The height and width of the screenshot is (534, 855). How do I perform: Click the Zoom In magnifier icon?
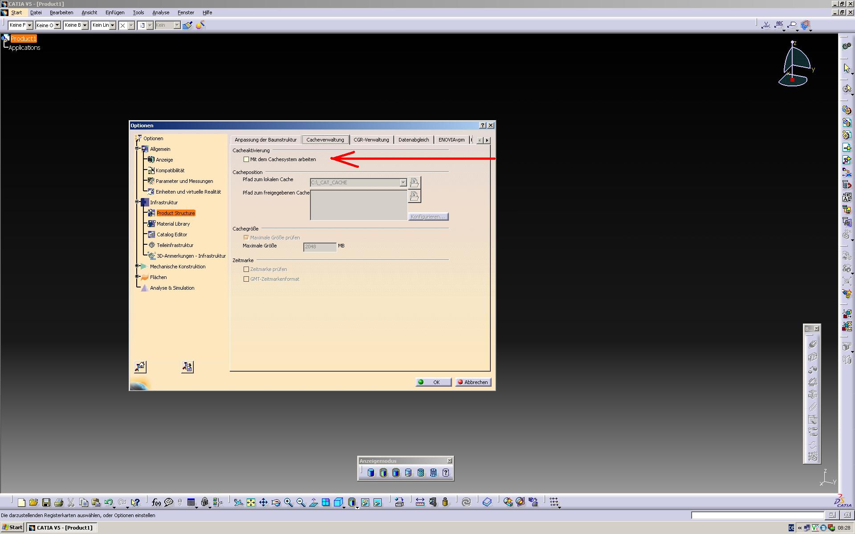tap(288, 502)
